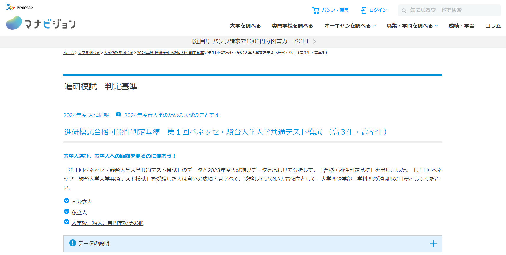Image resolution: width=506 pixels, height=255 pixels.
Task: Click the 2024年度 入試情報 text
Action: [x=86, y=115]
